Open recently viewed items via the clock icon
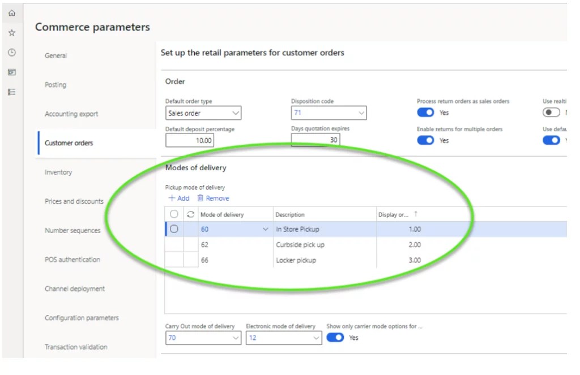This screenshot has height=375, width=580. pyautogui.click(x=11, y=52)
